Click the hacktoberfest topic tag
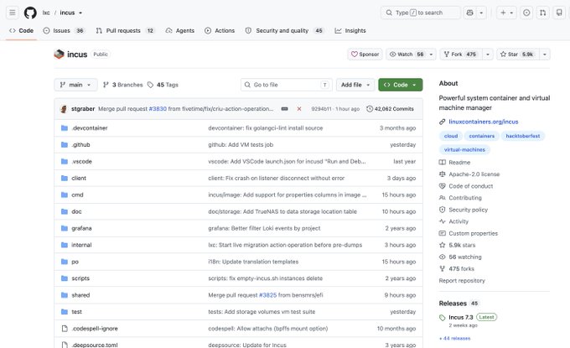 [x=523, y=136]
